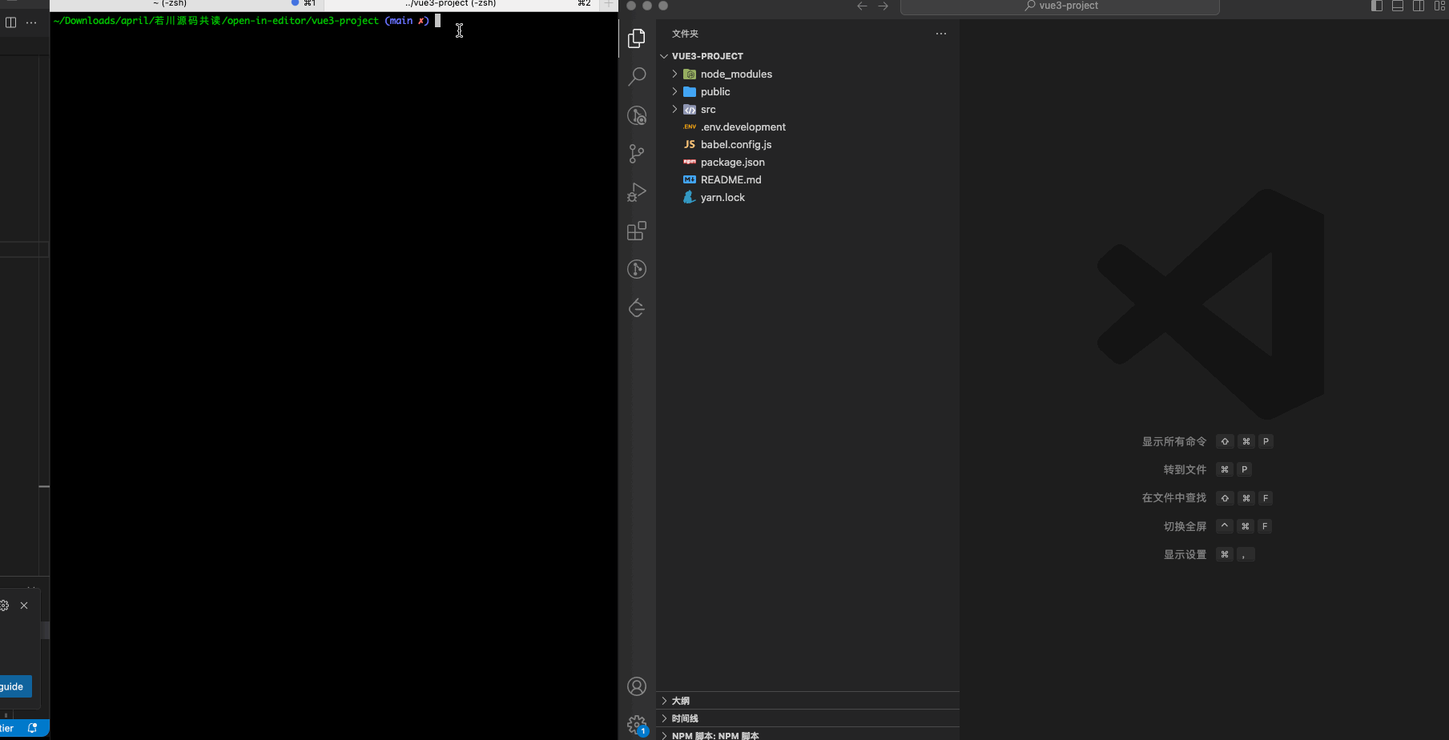The width and height of the screenshot is (1449, 740).
Task: Click the terminal prompt path text
Action: click(x=216, y=21)
